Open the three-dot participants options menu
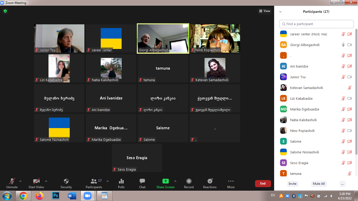Image resolution: width=358 pixels, height=201 pixels. point(342,184)
